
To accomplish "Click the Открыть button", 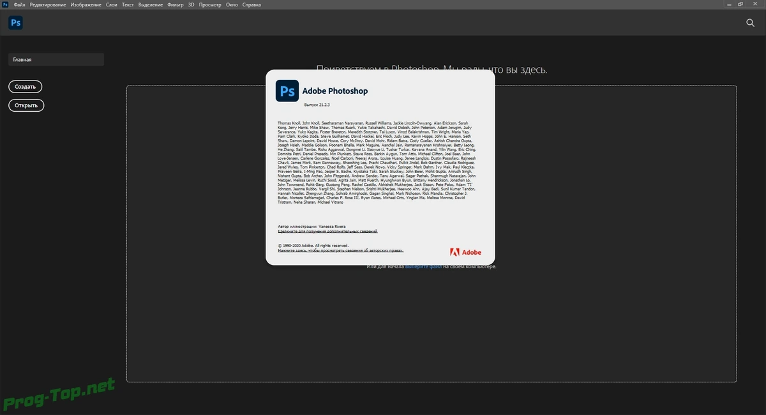I will tap(26, 105).
